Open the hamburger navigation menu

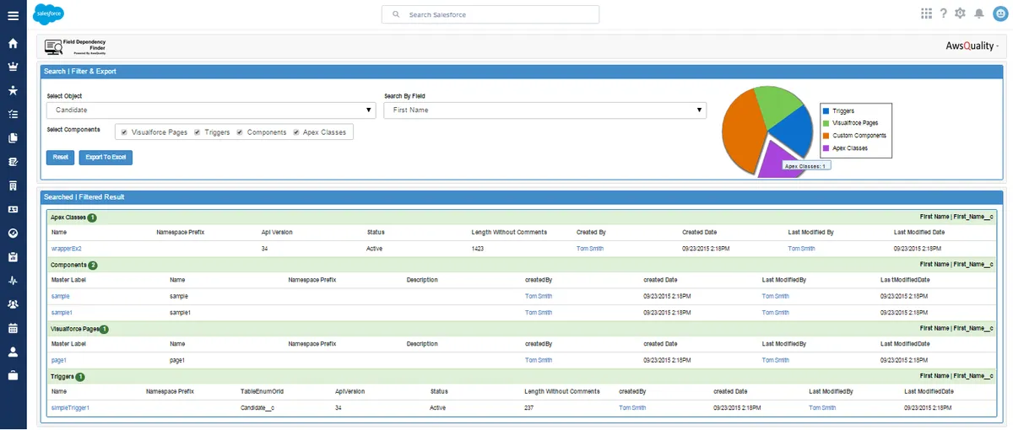pos(13,15)
